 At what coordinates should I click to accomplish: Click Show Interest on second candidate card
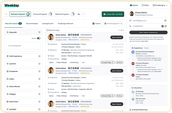tap(117, 71)
